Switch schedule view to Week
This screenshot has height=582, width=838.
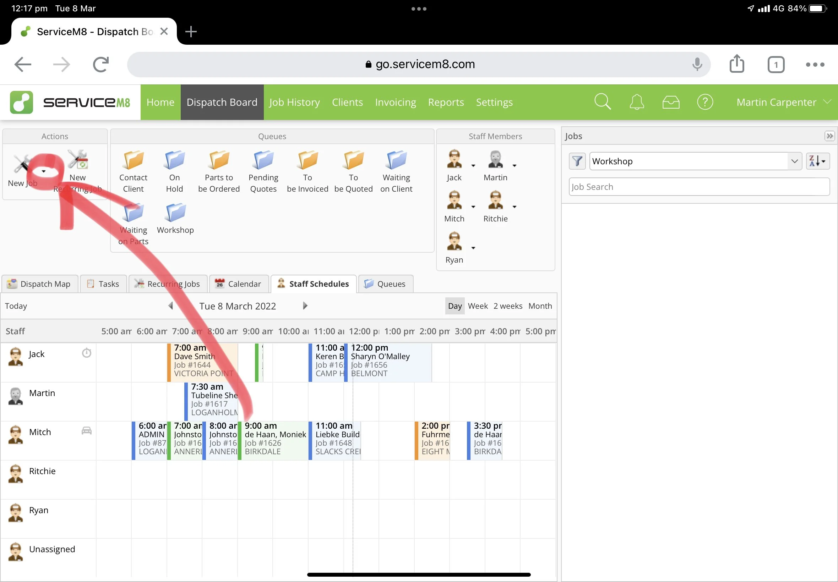(x=478, y=306)
